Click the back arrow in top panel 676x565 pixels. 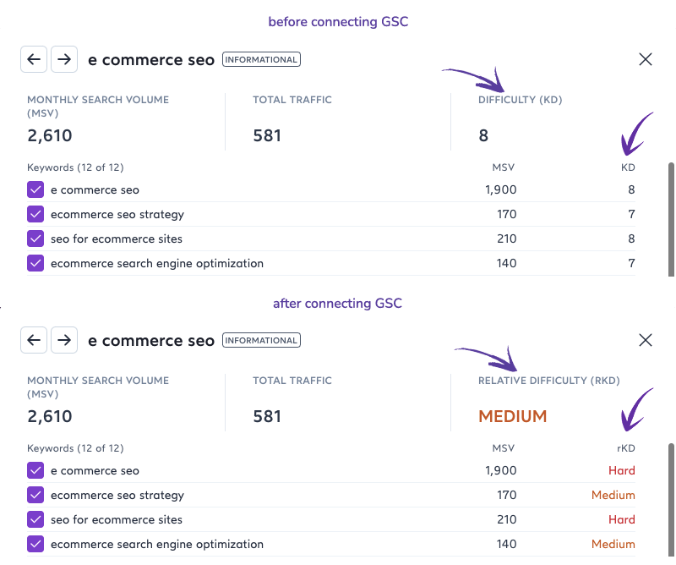(x=34, y=59)
